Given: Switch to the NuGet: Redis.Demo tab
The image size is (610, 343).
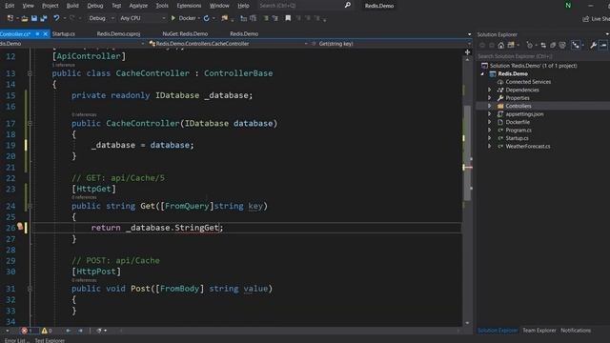Looking at the screenshot, I should point(185,34).
